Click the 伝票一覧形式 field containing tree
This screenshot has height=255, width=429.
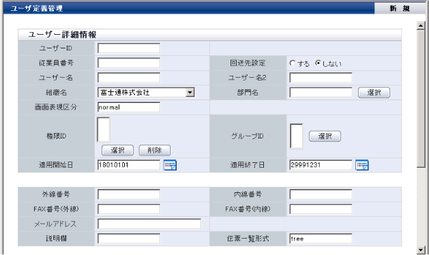tap(321, 239)
